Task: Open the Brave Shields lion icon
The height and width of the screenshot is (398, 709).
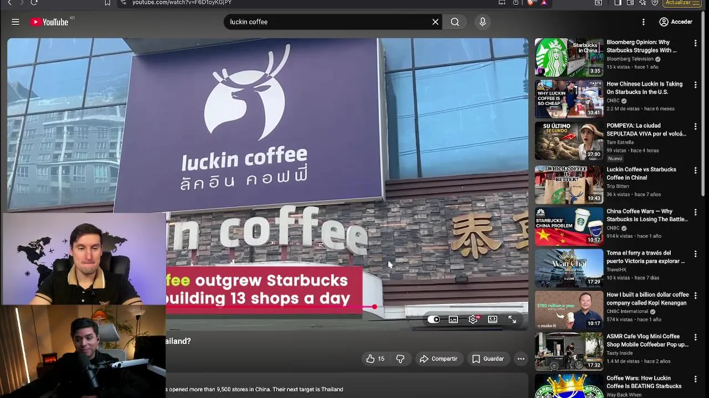Action: tap(530, 3)
